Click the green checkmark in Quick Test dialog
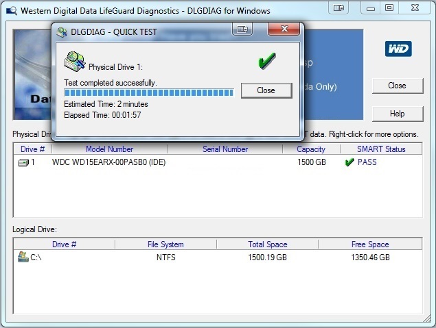436x328 pixels. coord(267,61)
